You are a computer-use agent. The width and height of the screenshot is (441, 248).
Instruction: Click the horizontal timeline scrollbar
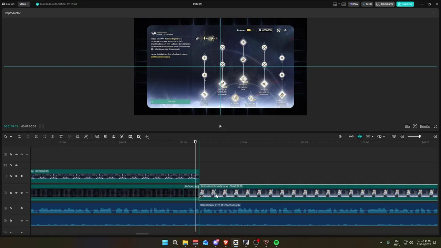pyautogui.click(x=142, y=234)
